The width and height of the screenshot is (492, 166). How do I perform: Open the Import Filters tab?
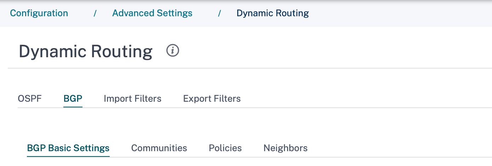tap(132, 99)
